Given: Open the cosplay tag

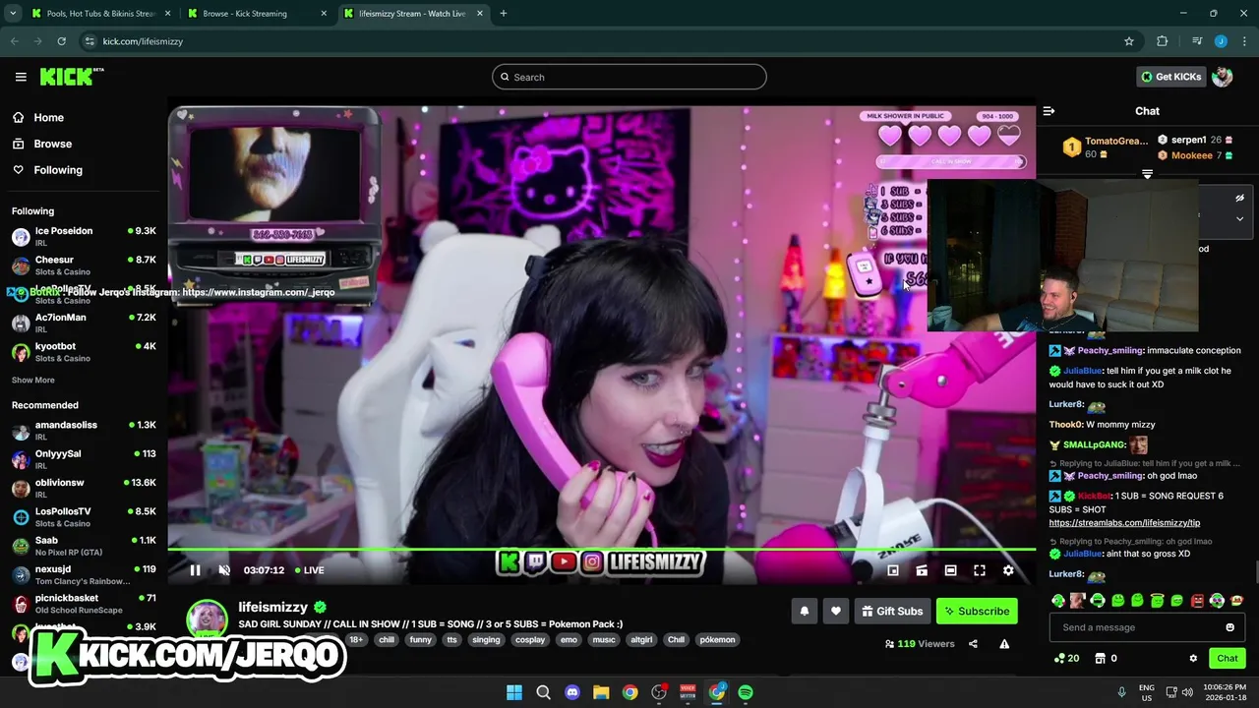Looking at the screenshot, I should [530, 639].
